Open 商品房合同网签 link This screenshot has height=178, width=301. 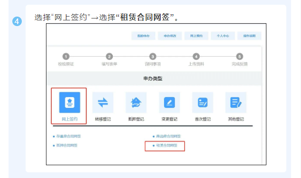168,136
